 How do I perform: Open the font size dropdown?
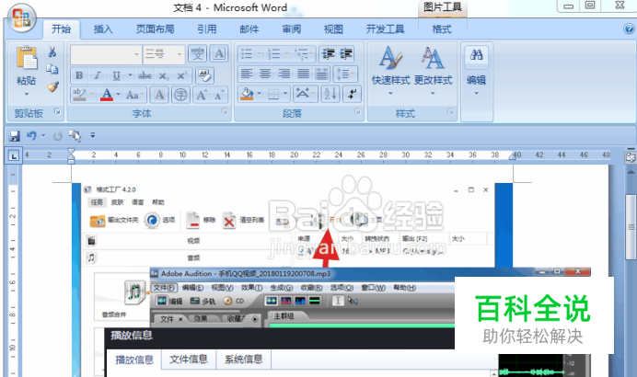[180, 54]
